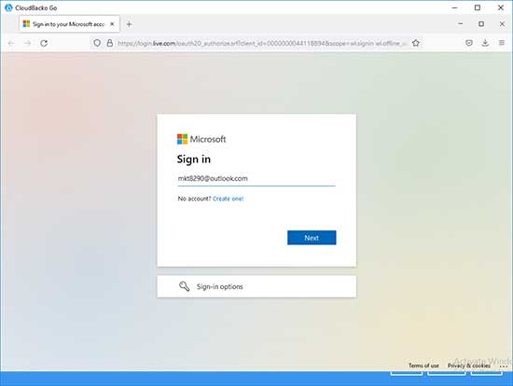Open the Pocket save icon
Viewport: 513px width, 386px height.
[469, 43]
